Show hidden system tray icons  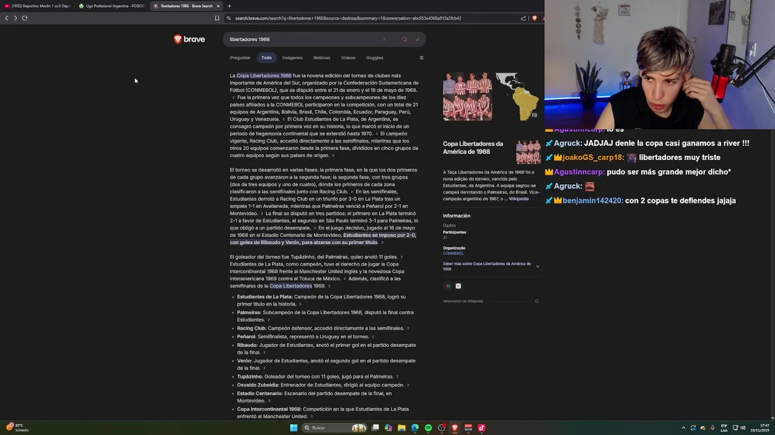pos(684,428)
